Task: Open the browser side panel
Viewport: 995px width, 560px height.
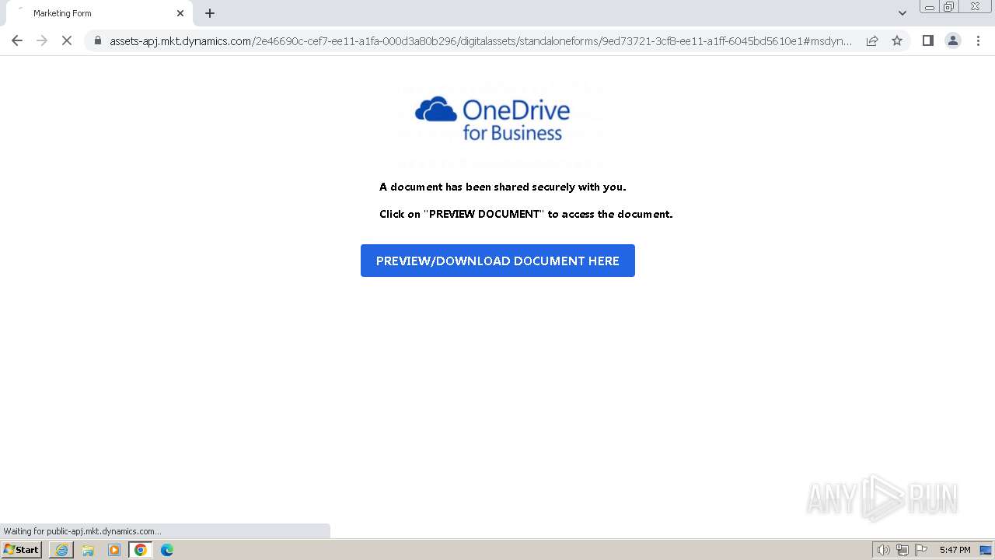Action: [927, 40]
